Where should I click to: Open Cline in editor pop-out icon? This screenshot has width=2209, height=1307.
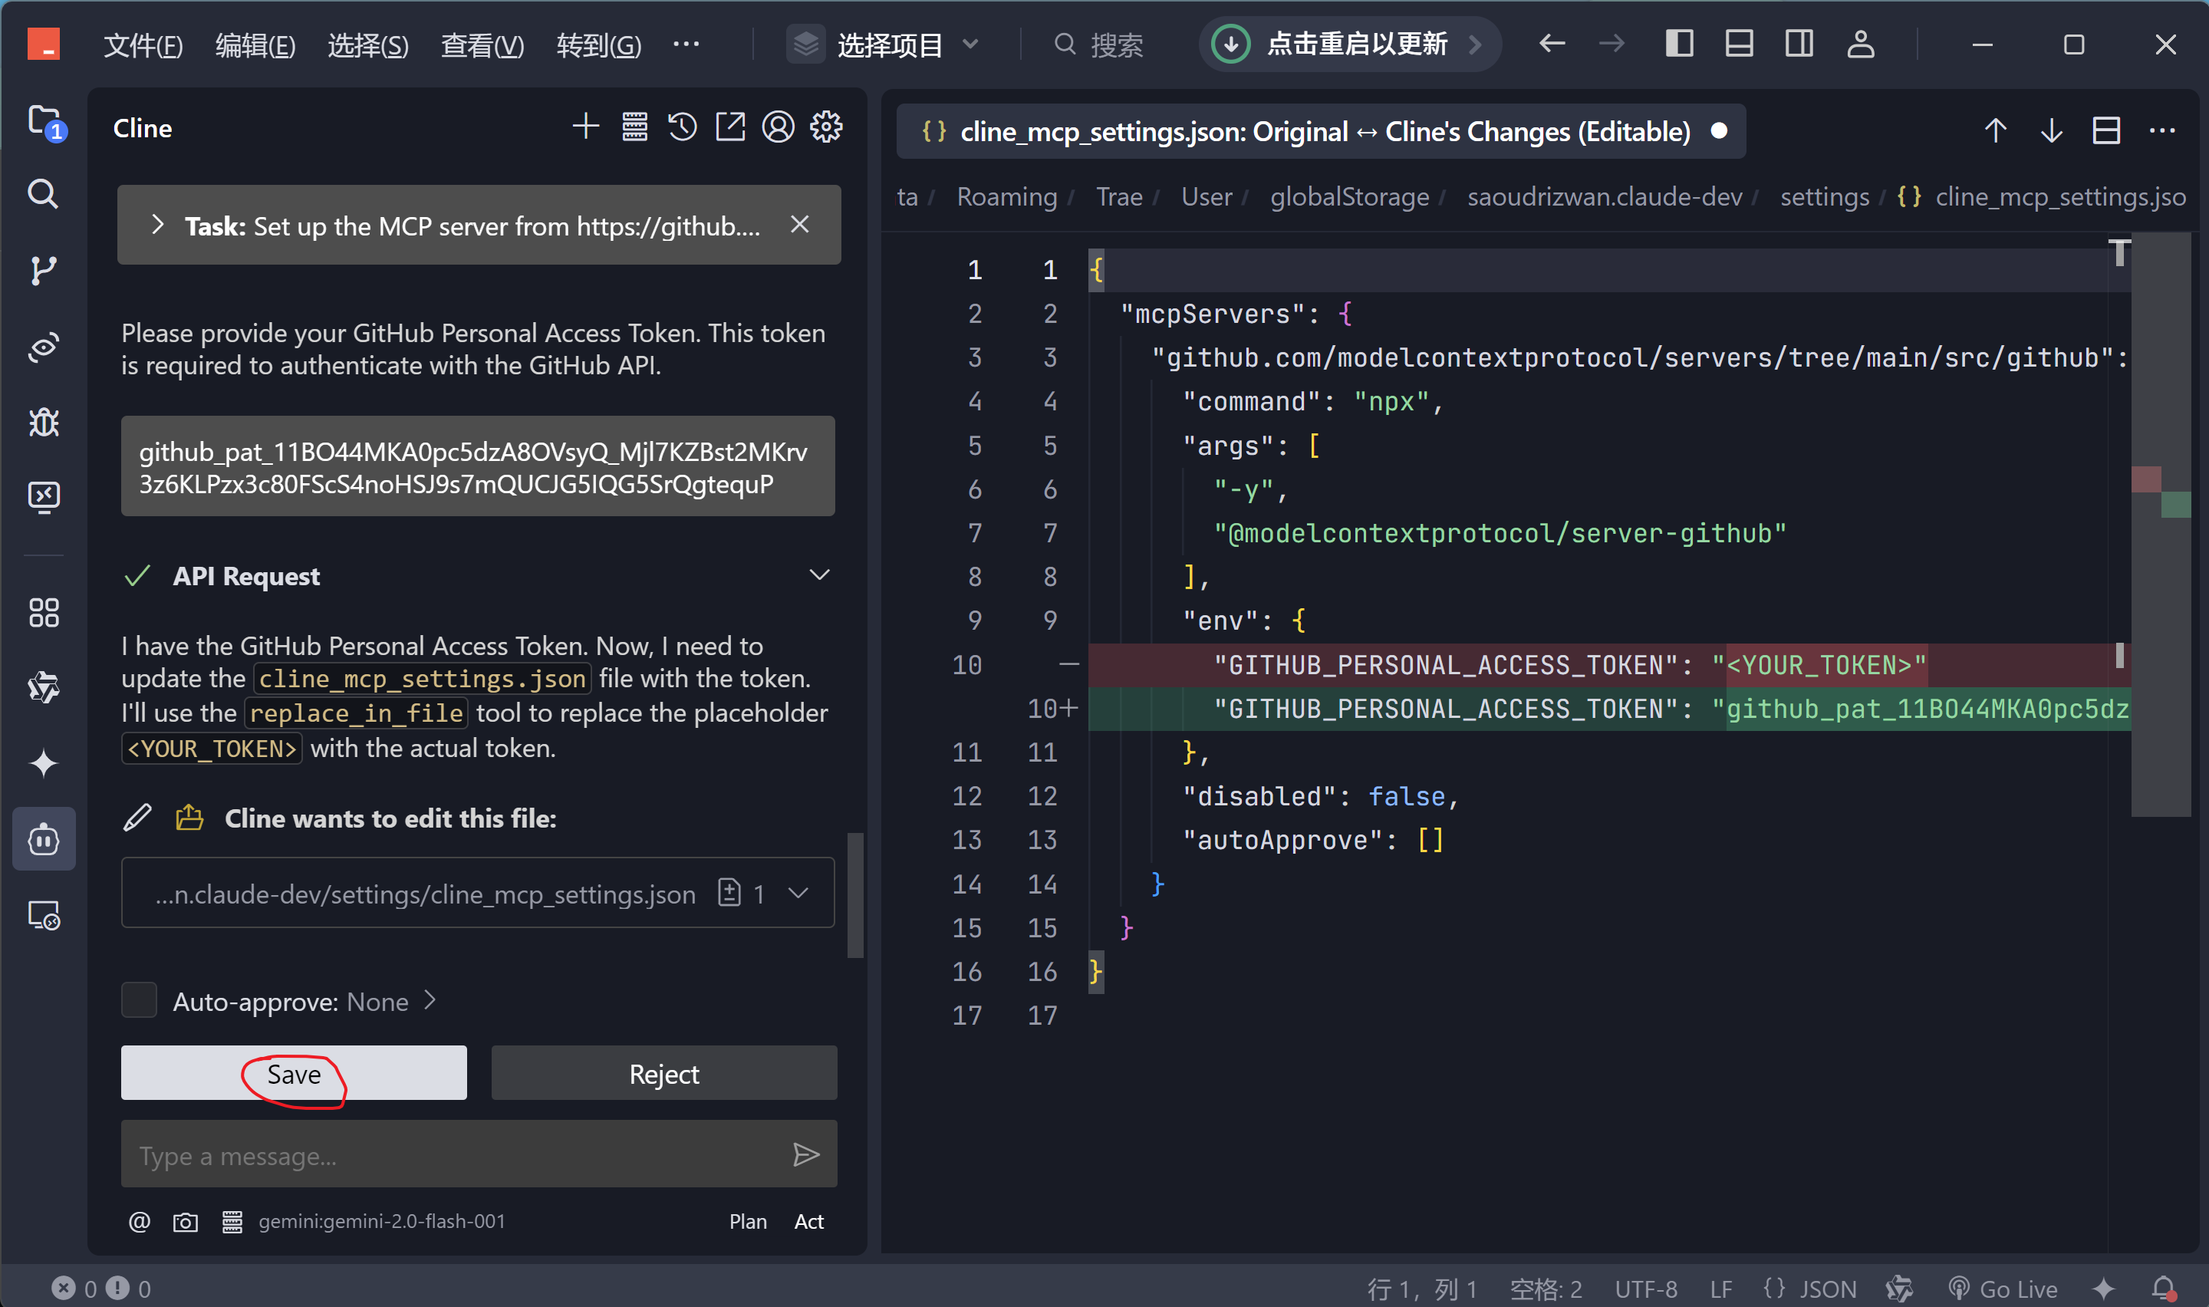[x=730, y=127]
